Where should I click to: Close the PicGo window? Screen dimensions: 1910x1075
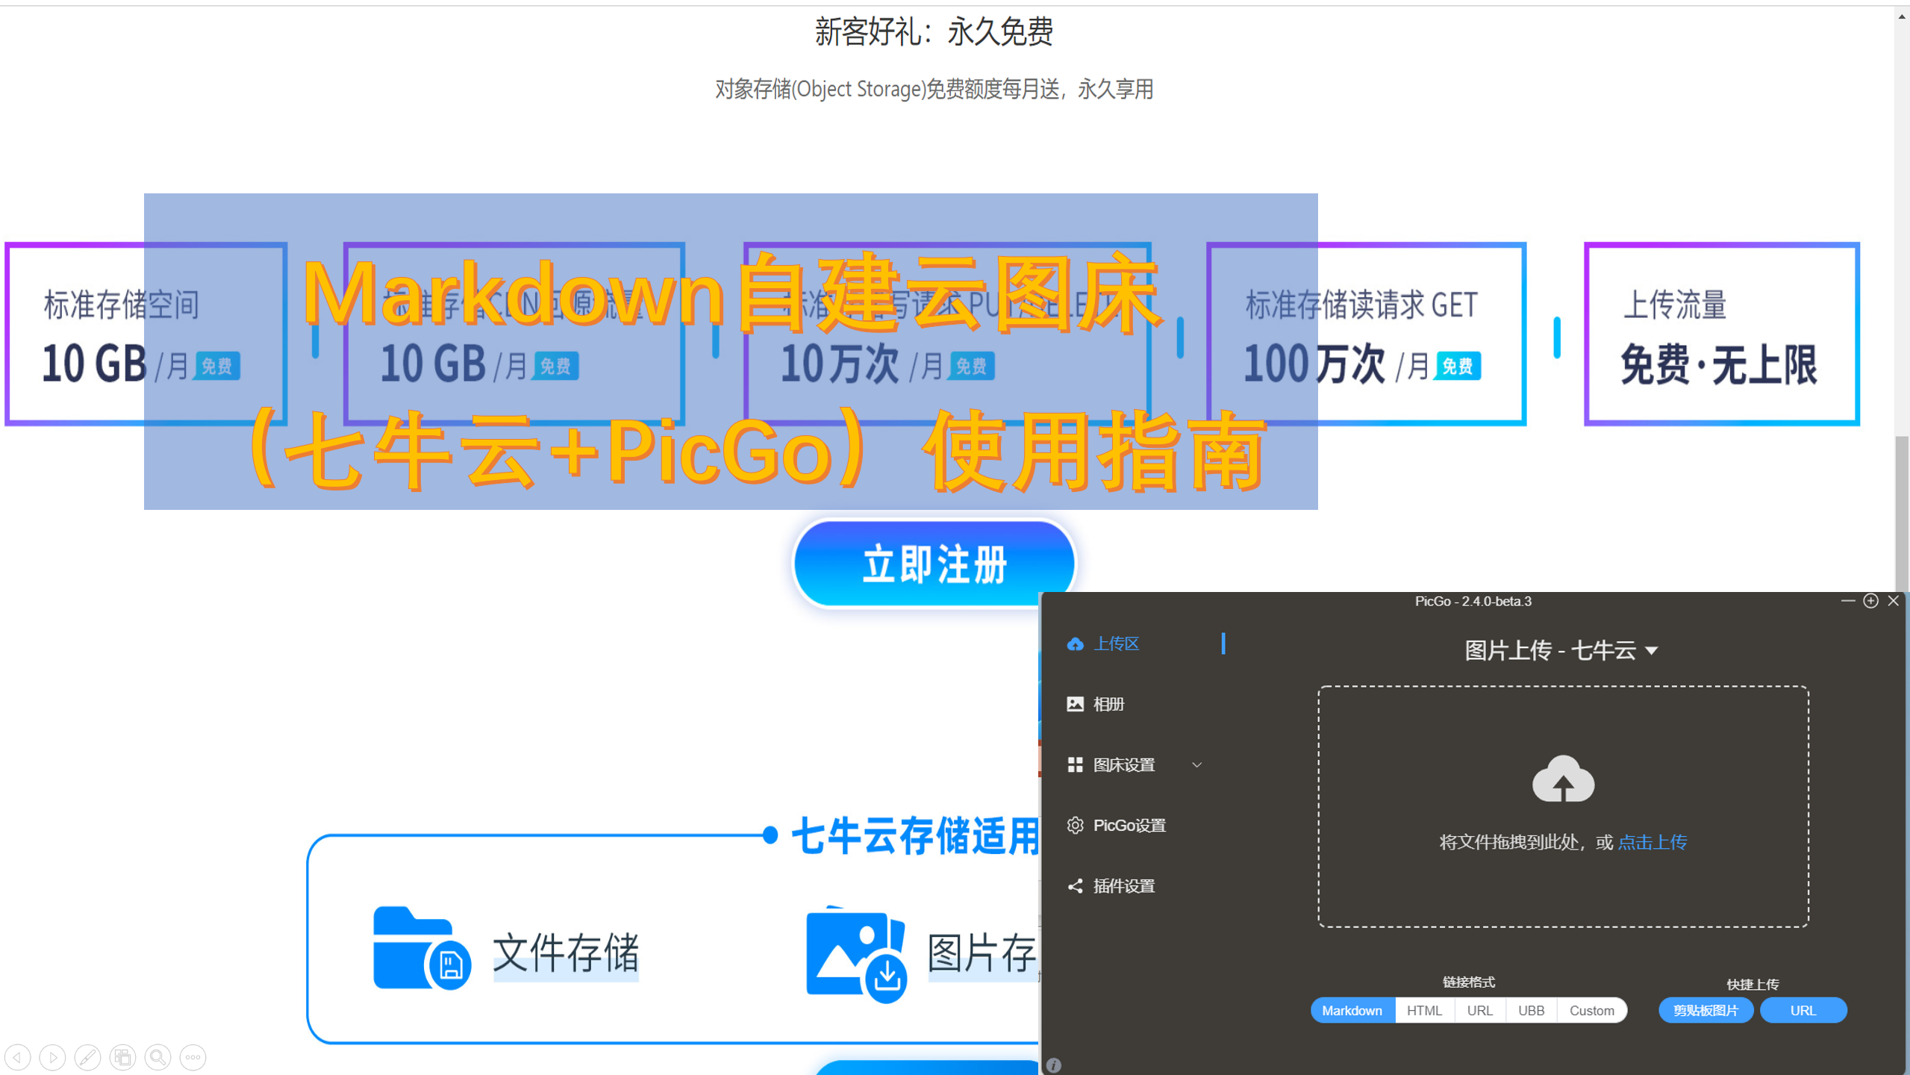pyautogui.click(x=1894, y=601)
